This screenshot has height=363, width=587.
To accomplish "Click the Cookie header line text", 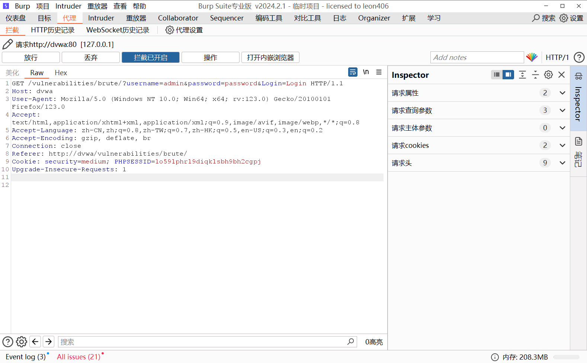I will coord(136,161).
